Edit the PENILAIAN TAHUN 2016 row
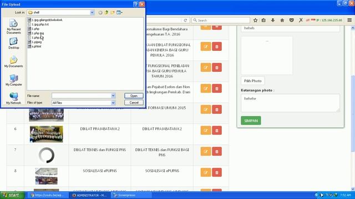 click(206, 67)
